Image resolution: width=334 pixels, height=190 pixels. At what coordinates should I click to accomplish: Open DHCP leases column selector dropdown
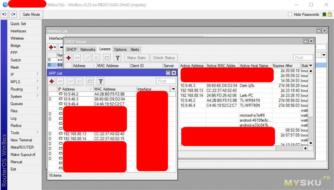click(x=311, y=65)
